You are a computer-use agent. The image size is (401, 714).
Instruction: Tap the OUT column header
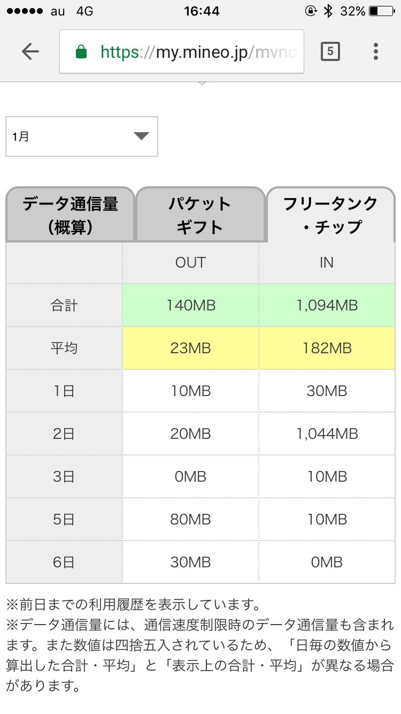pos(190,263)
